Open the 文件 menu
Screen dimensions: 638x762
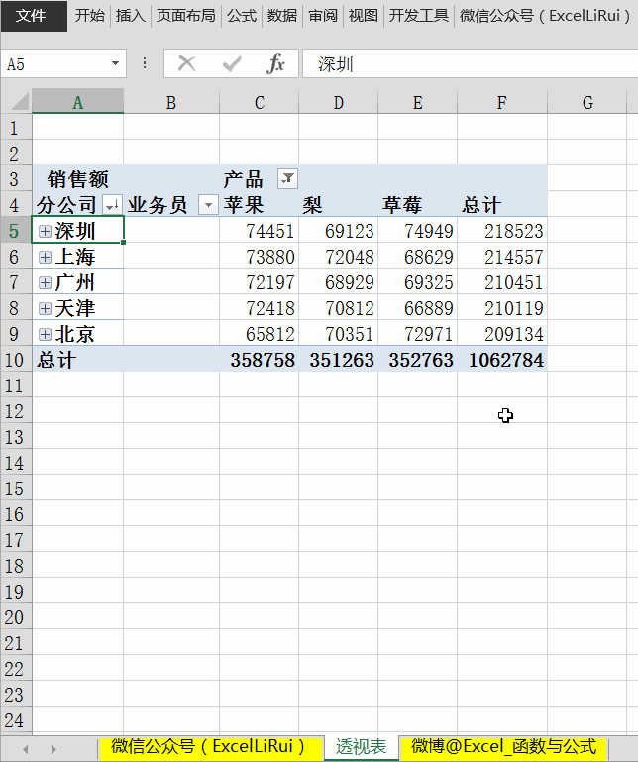click(34, 16)
